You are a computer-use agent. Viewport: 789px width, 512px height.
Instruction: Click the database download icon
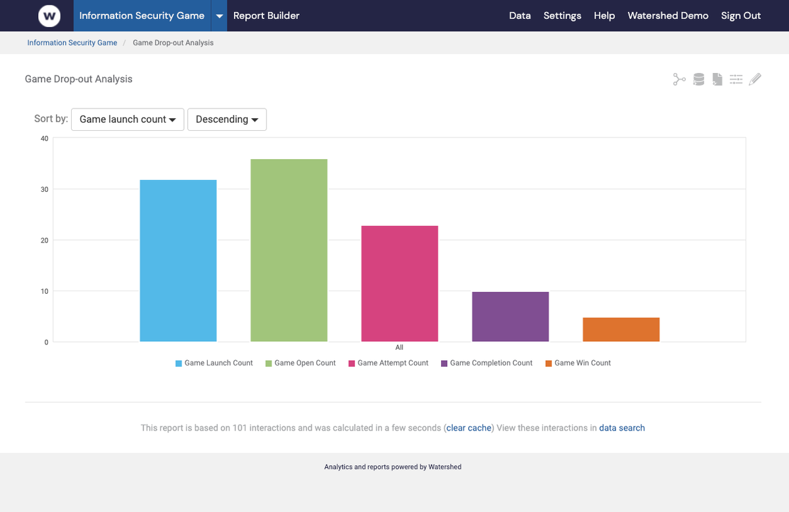[699, 80]
